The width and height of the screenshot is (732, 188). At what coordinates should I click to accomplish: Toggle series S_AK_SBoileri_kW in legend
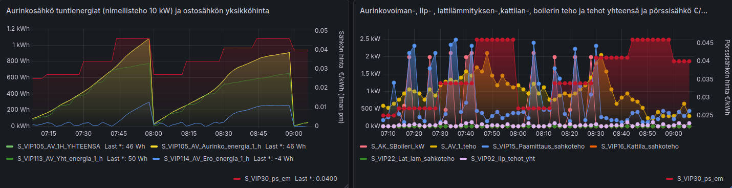[x=397, y=146]
